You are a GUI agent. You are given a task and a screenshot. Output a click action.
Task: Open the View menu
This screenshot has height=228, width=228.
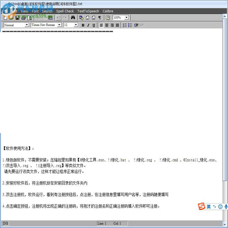coord(24,11)
